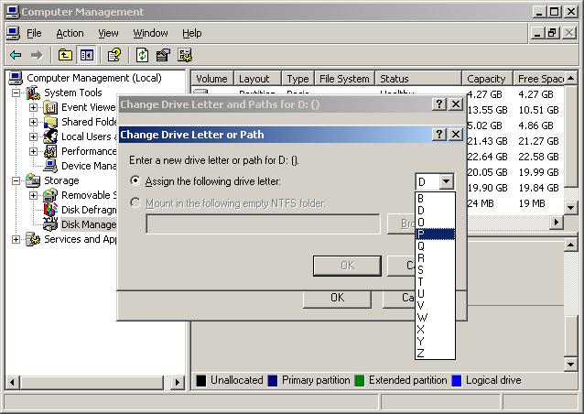Viewport: 584px width, 414px height.
Task: Click the 24 MB capacity cell
Action: (x=481, y=203)
